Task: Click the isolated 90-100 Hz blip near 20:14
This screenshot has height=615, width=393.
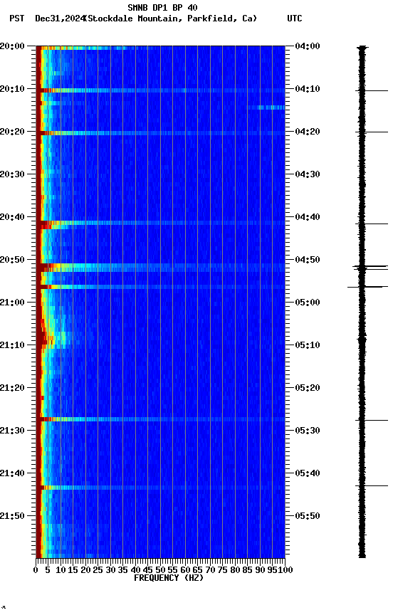Action: pos(271,107)
